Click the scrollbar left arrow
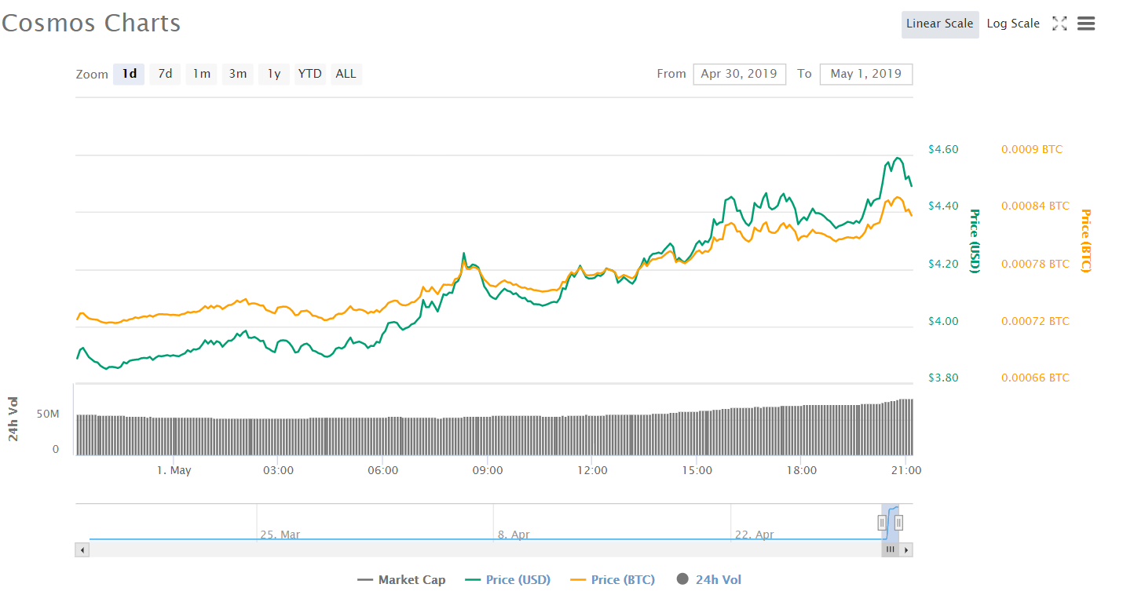 pyautogui.click(x=82, y=550)
